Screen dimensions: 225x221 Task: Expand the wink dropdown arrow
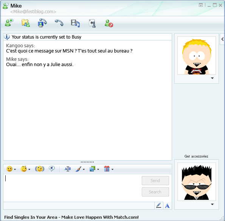(29, 169)
